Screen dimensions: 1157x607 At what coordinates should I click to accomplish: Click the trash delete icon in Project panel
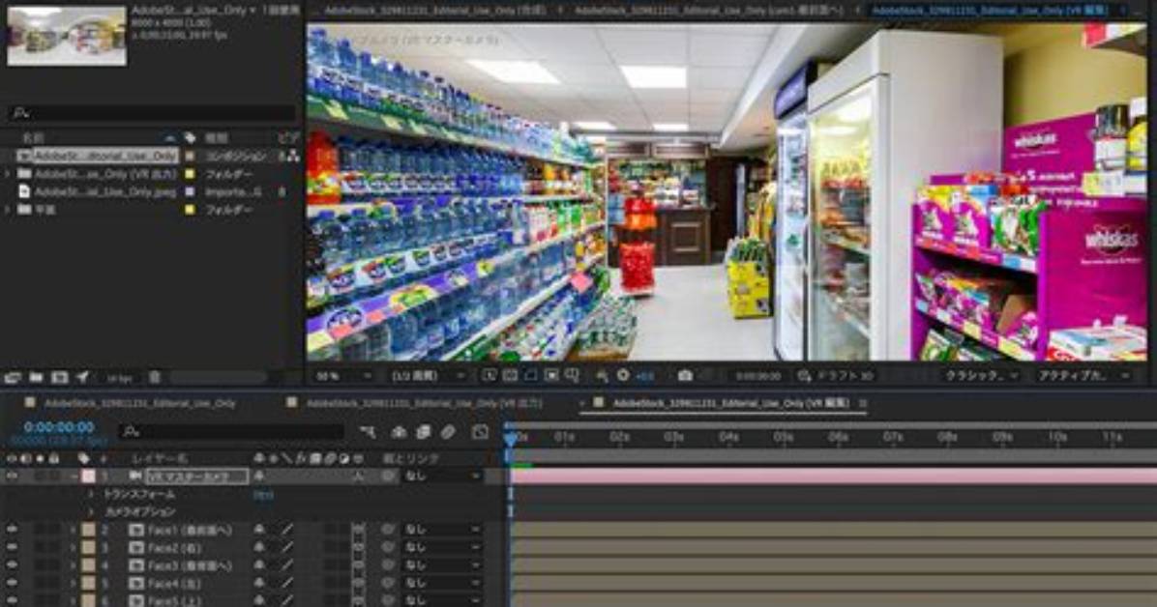point(154,378)
